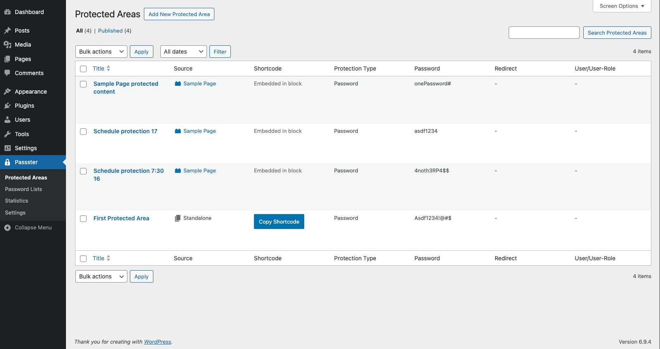Go to Passster Statistics submenu
This screenshot has height=349, width=660.
(x=16, y=201)
